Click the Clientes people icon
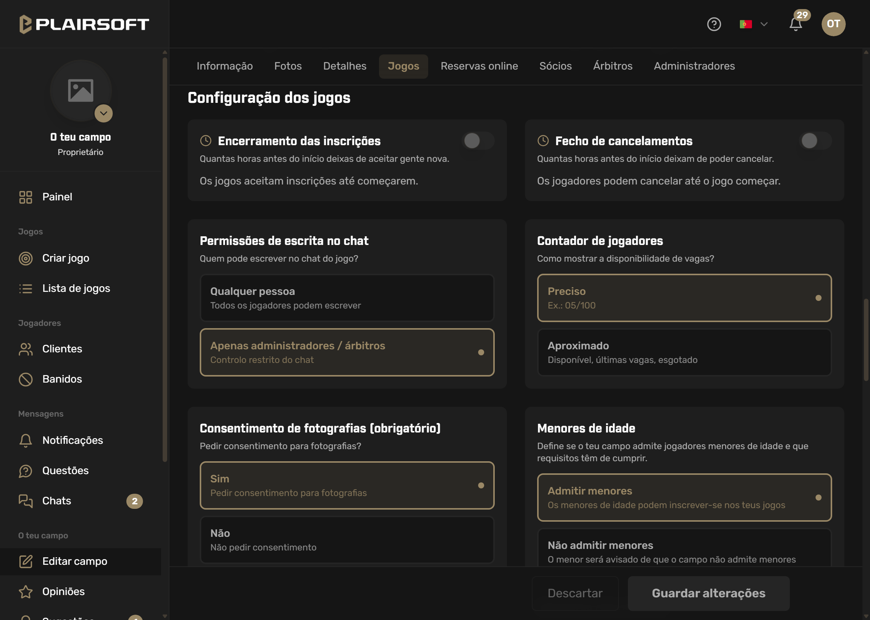This screenshot has width=870, height=620. pyautogui.click(x=26, y=349)
